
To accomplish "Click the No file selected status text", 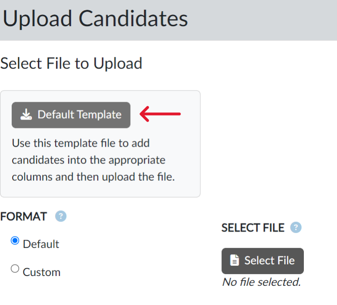I will point(261,282).
